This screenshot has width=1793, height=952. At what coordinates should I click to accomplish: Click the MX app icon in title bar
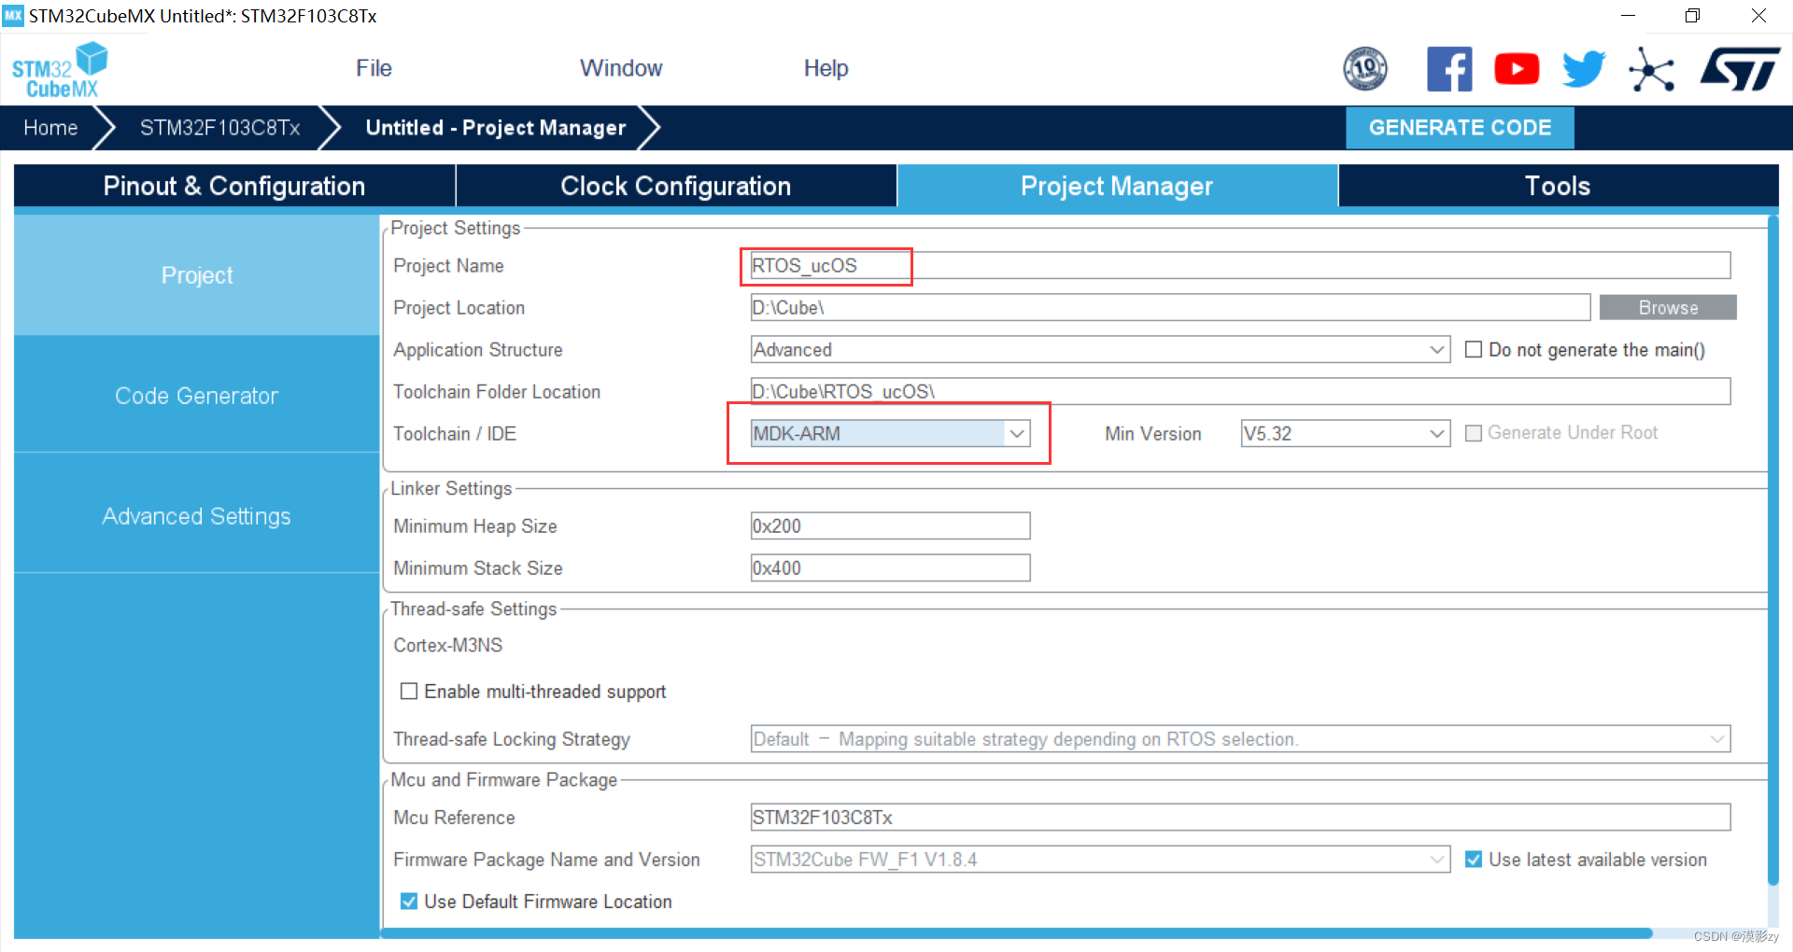pos(13,15)
